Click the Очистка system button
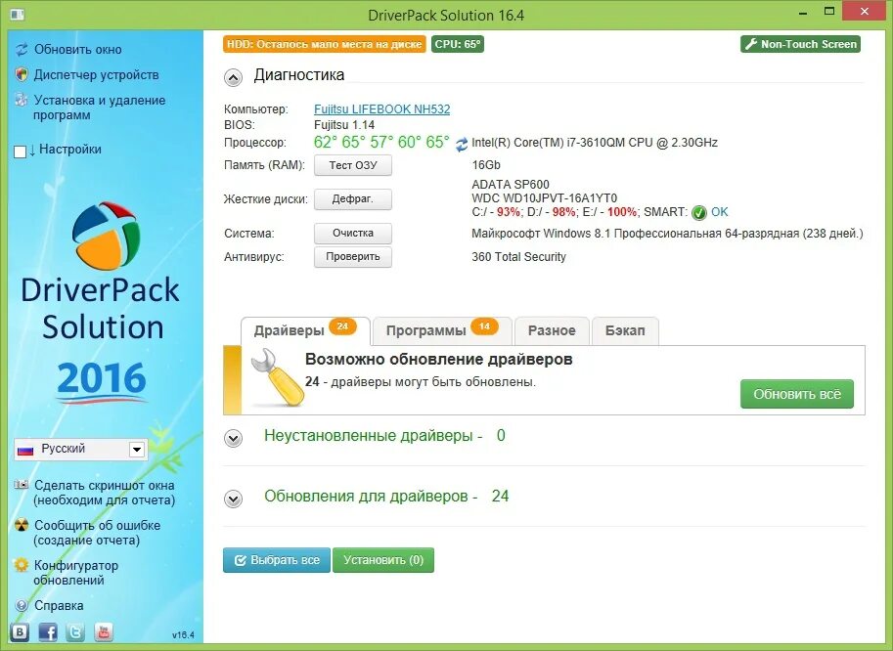893x651 pixels. tap(353, 234)
